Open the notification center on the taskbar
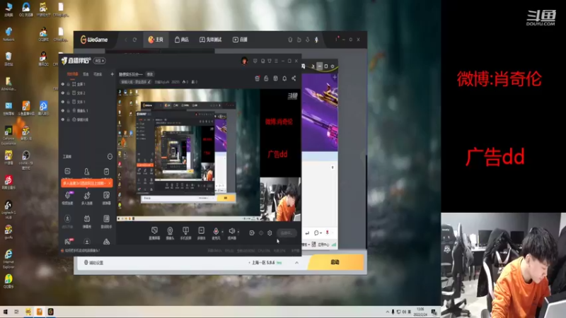 (434, 312)
